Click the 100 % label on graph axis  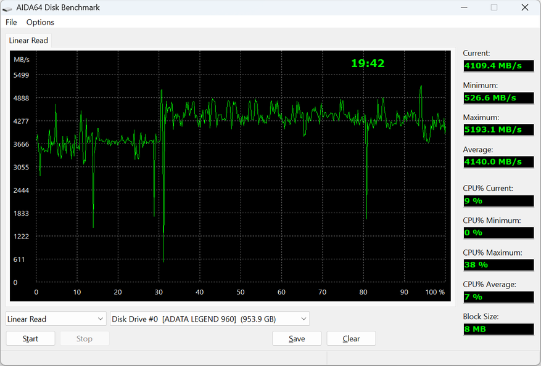click(435, 292)
